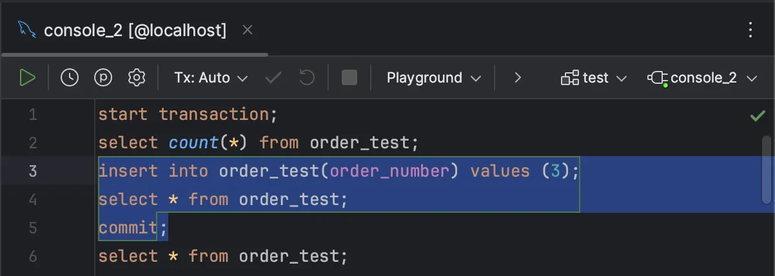Open the three-dot tab options menu
The width and height of the screenshot is (775, 276).
750,30
